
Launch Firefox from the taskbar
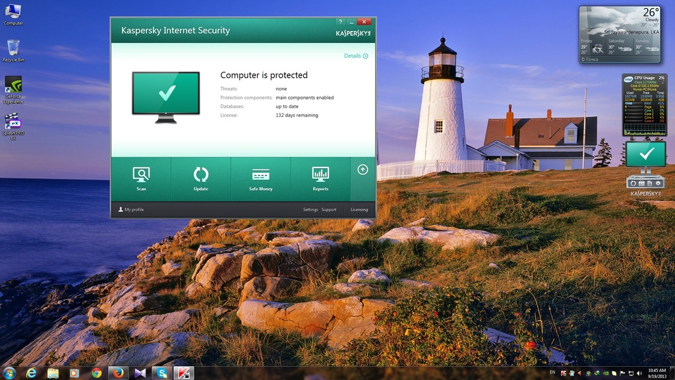click(x=119, y=373)
